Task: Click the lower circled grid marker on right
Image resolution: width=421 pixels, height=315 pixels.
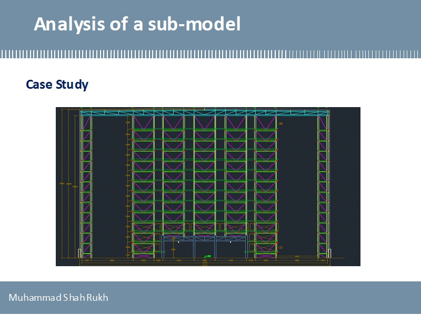Action: point(281,247)
